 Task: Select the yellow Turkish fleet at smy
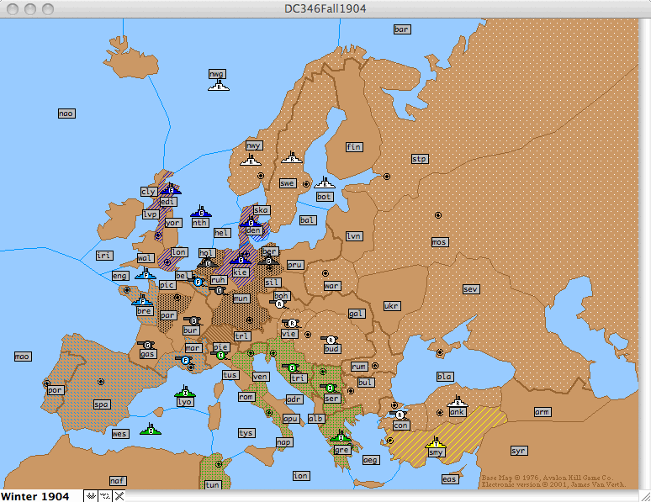point(436,443)
